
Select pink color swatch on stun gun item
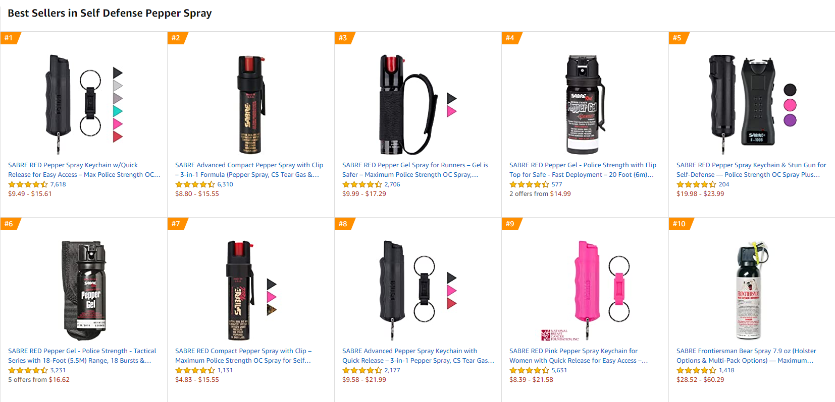pyautogui.click(x=790, y=105)
